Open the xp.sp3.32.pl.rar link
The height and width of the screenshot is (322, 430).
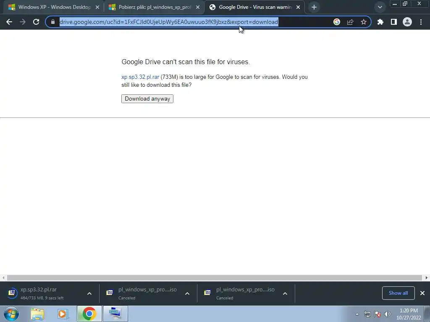pos(140,77)
